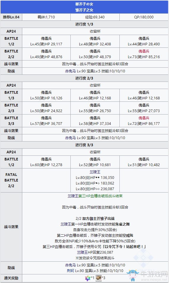Click the 2/2 敌方御主芥雏子出战 line
Screen dimensions: 169x283
pos(95,219)
